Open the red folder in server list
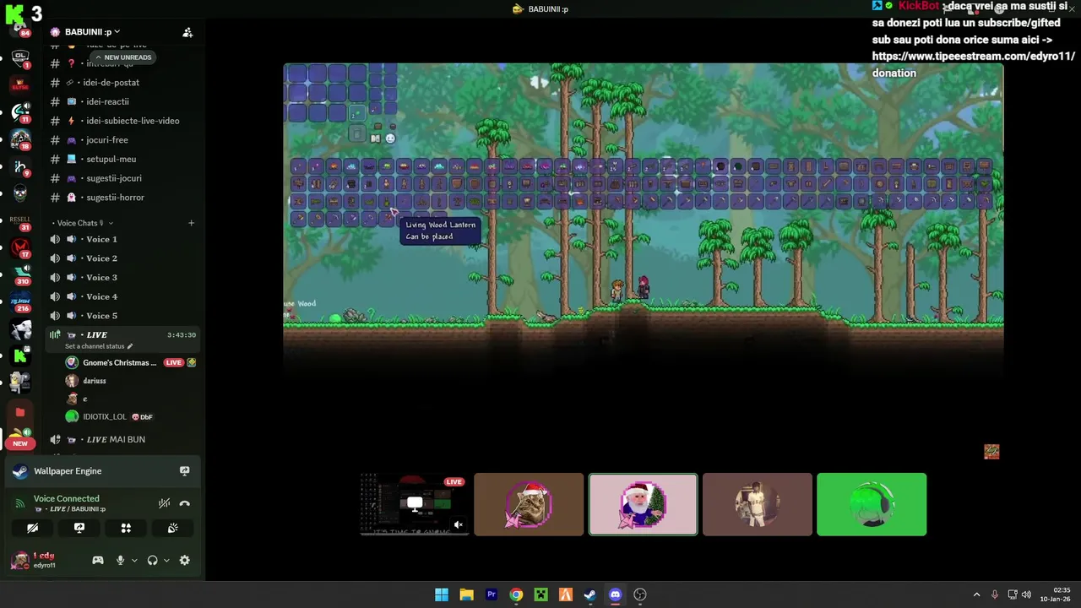This screenshot has width=1081, height=608. (20, 412)
